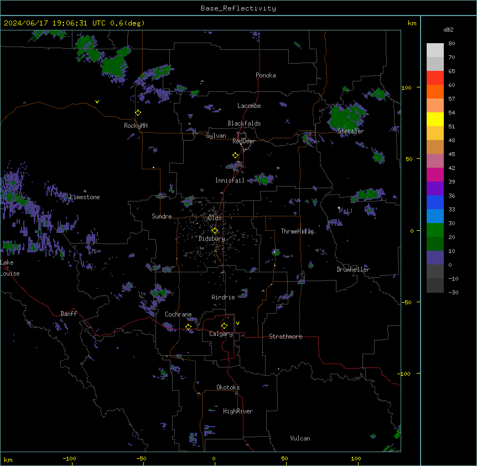477x466 pixels.
Task: Click the Limestone label
Action: pos(85,197)
